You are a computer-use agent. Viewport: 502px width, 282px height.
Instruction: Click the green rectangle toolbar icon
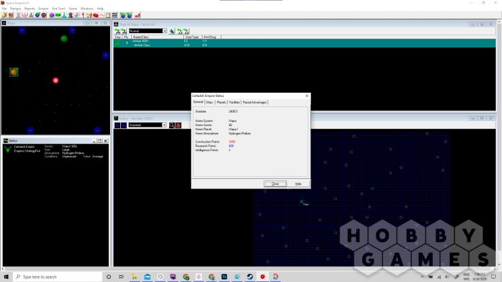(58, 15)
